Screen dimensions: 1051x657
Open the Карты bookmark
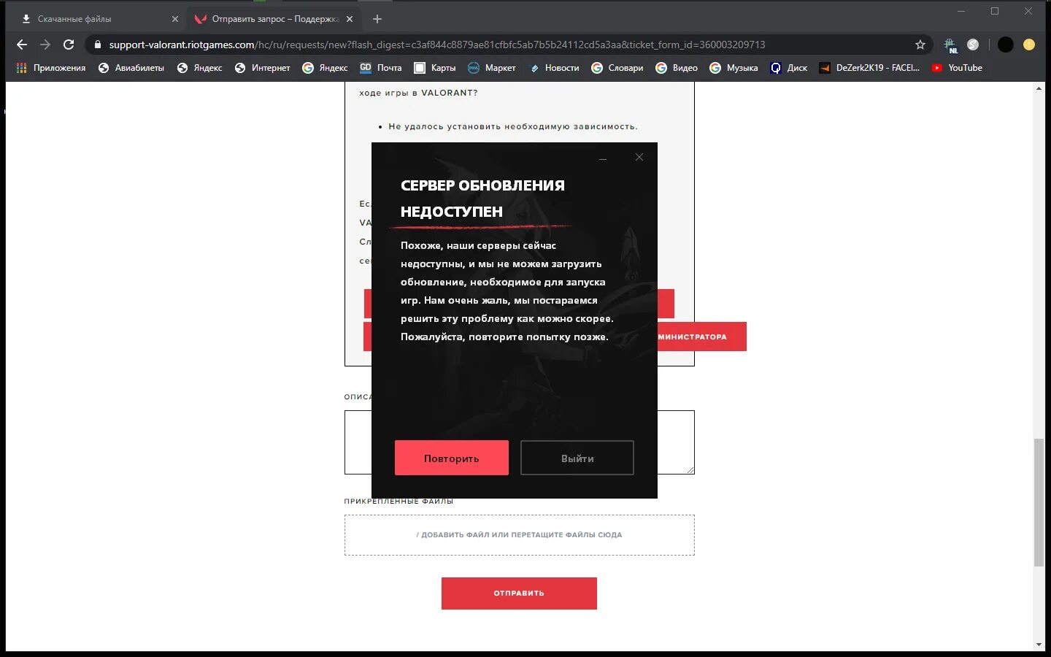[x=435, y=68]
